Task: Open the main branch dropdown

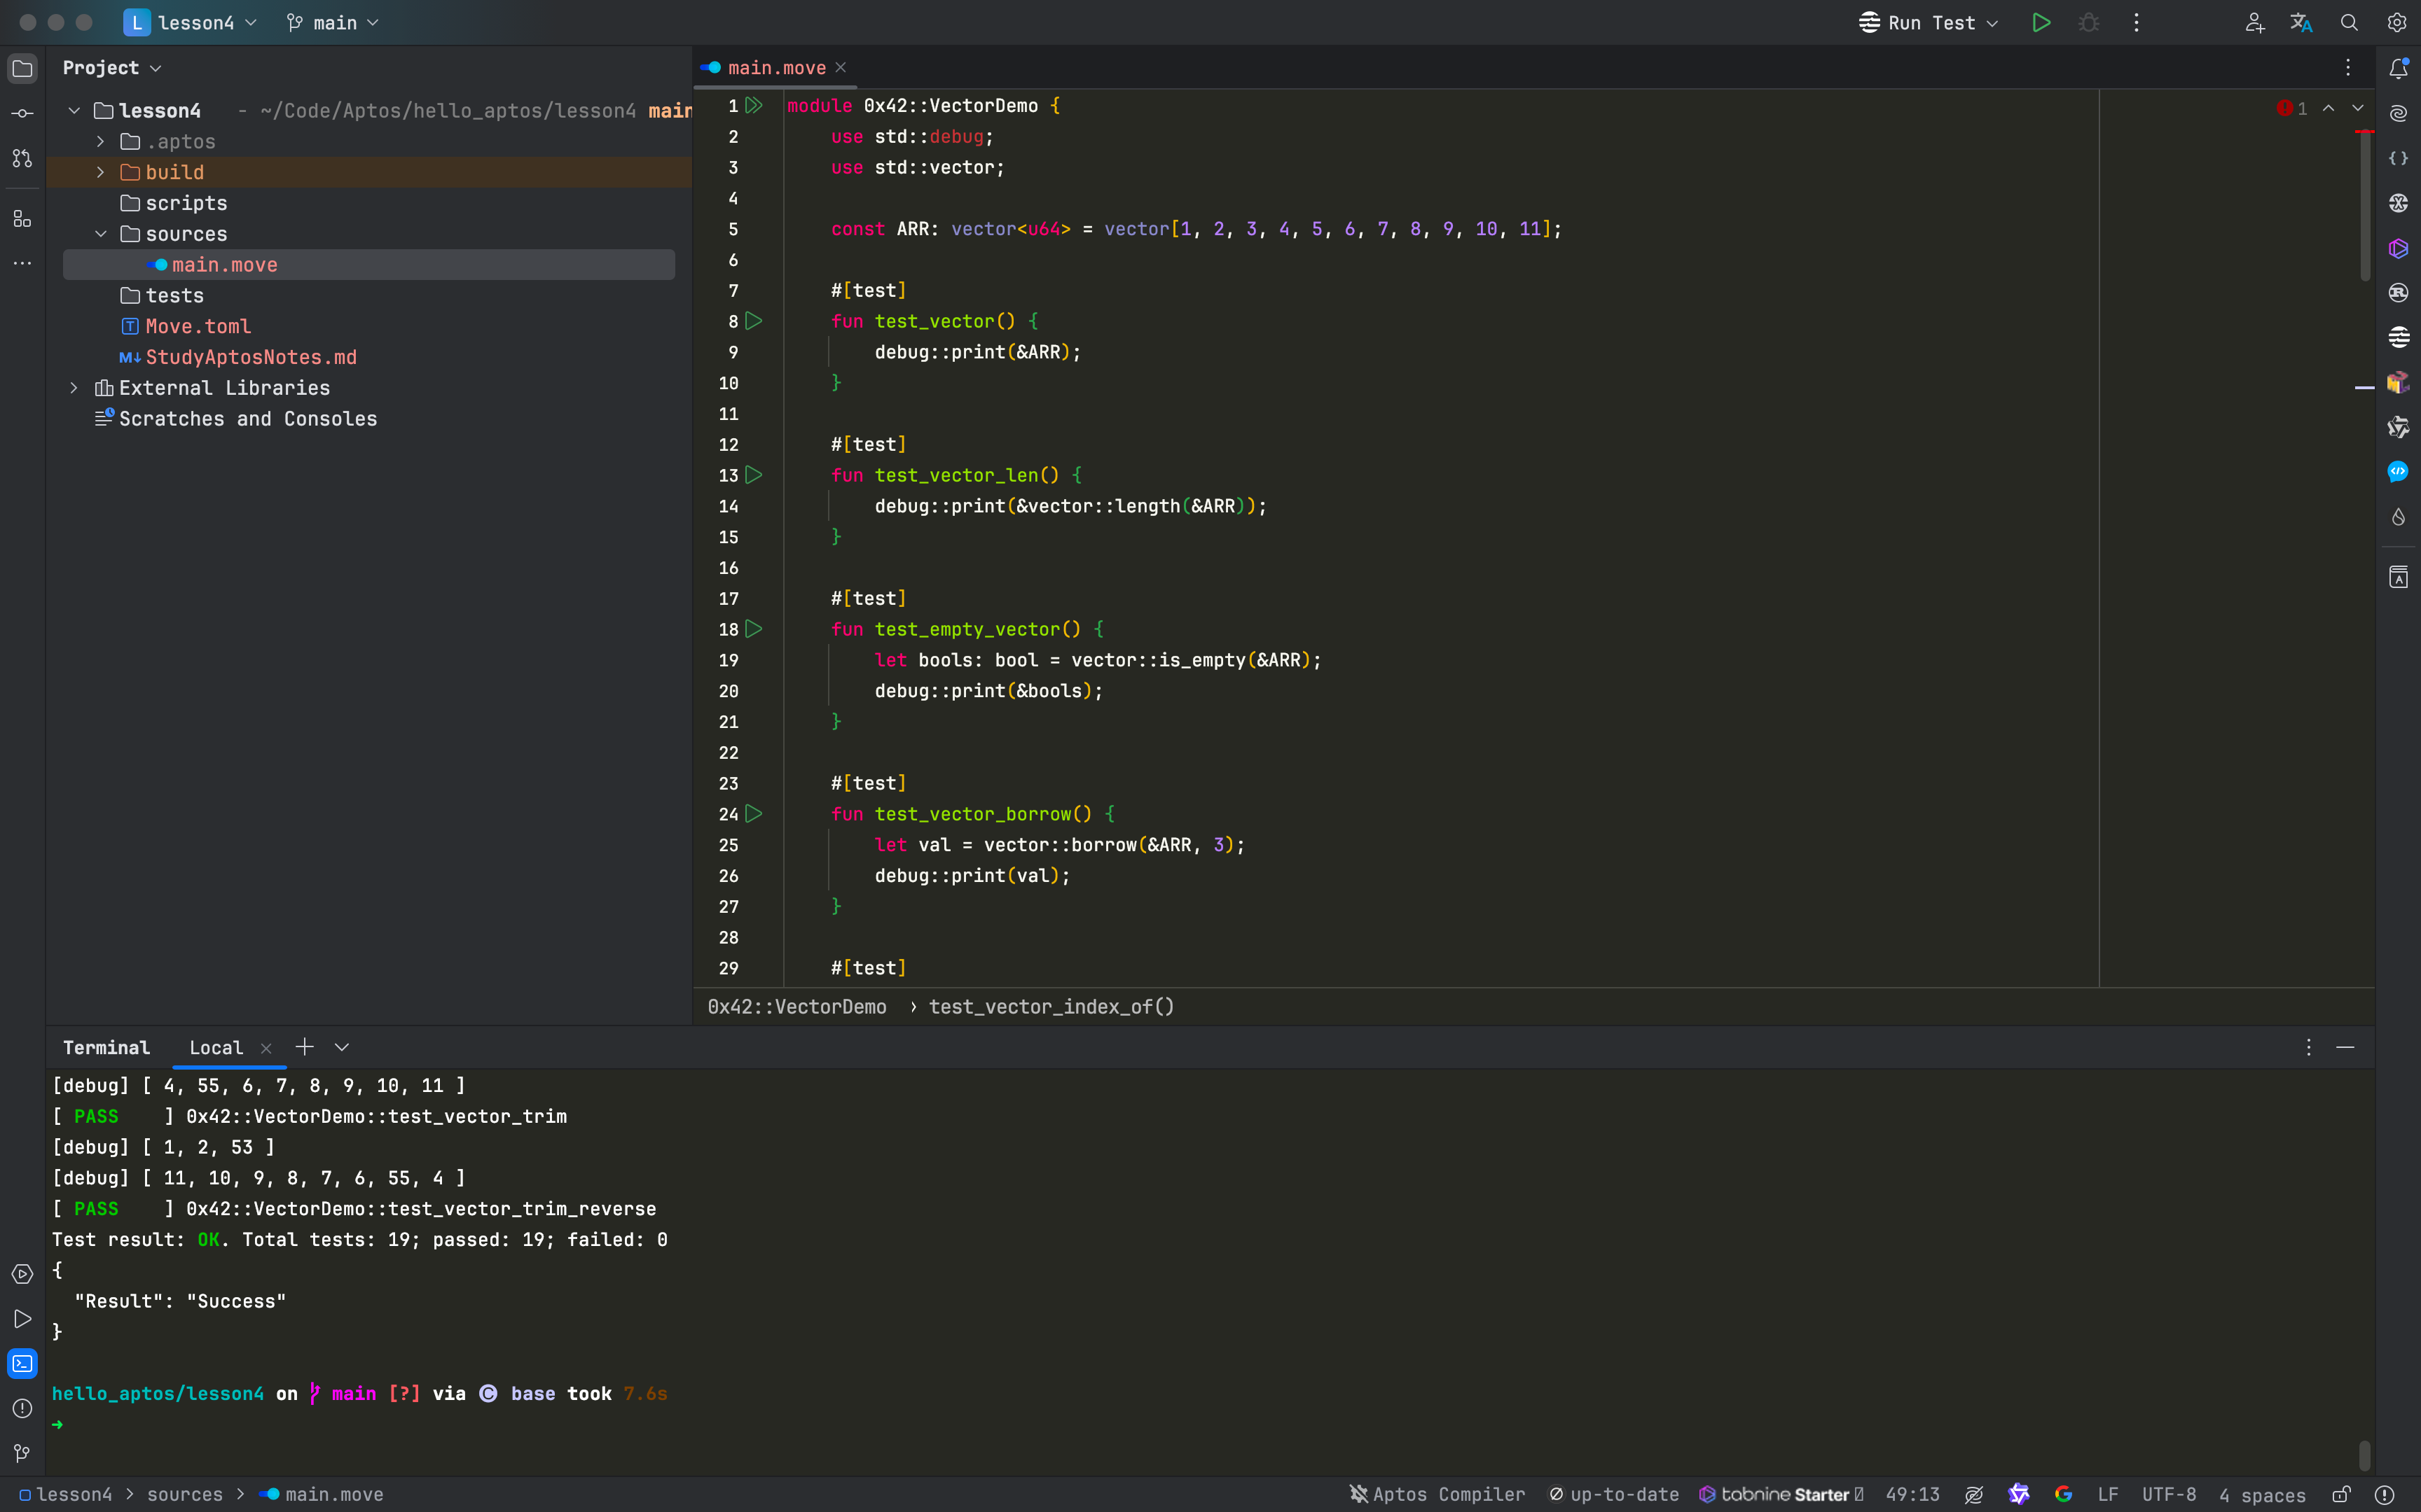Action: [332, 22]
